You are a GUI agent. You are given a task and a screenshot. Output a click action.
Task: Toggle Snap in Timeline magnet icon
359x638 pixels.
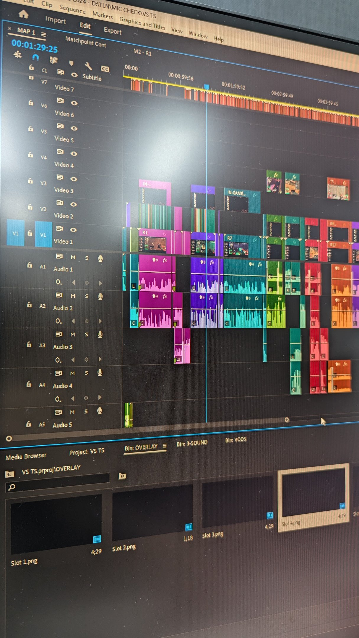pyautogui.click(x=35, y=57)
